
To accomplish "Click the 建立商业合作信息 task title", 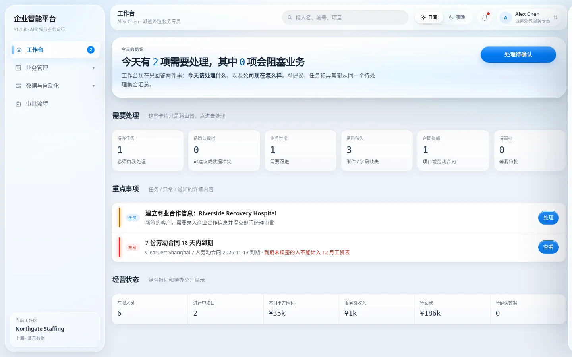I will [211, 213].
